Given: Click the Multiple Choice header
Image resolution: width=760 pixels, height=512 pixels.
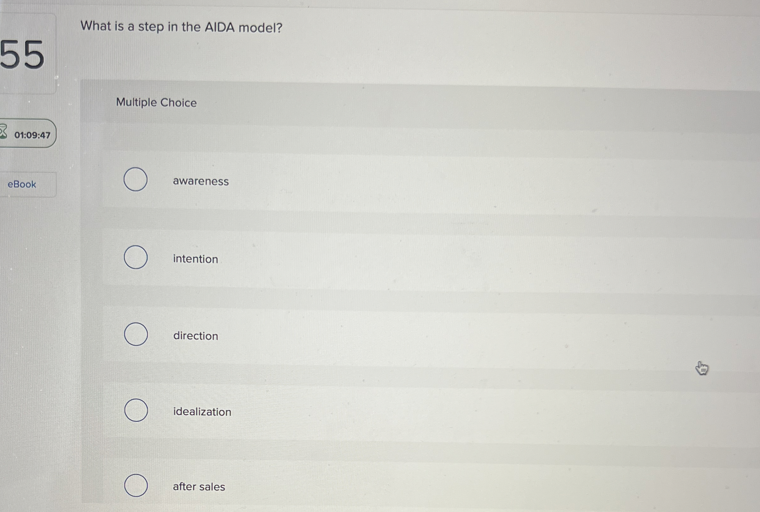Looking at the screenshot, I should click(x=156, y=103).
